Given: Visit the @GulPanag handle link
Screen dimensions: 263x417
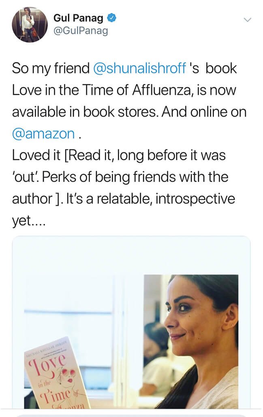Looking at the screenshot, I should coord(81,31).
